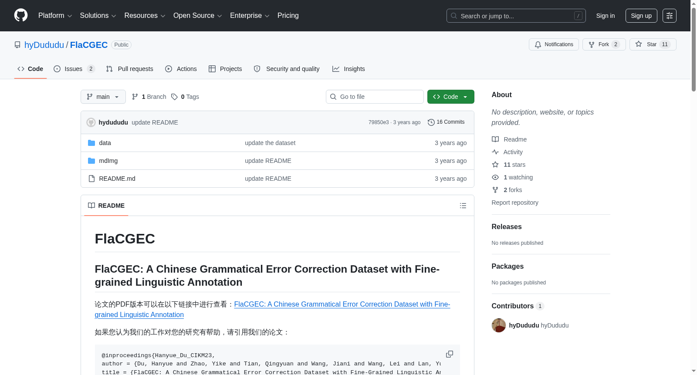Click the branch icon next to 1 Branch

[x=135, y=97]
